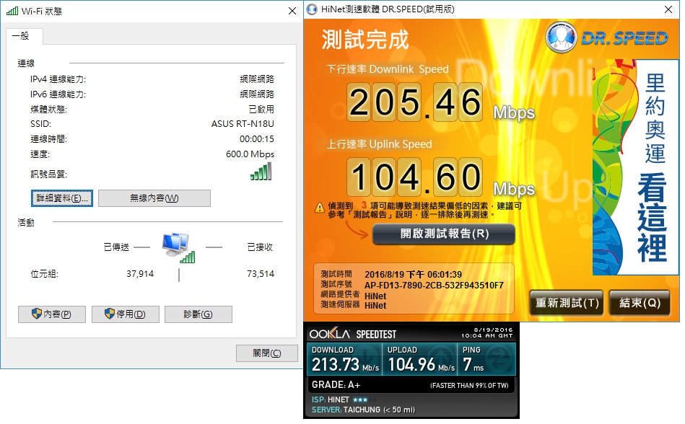685x424 pixels.
Task: Click the signal quality bars icon
Action: click(261, 172)
